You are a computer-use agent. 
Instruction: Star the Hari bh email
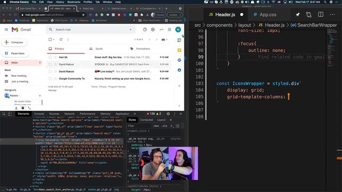click(x=56, y=57)
